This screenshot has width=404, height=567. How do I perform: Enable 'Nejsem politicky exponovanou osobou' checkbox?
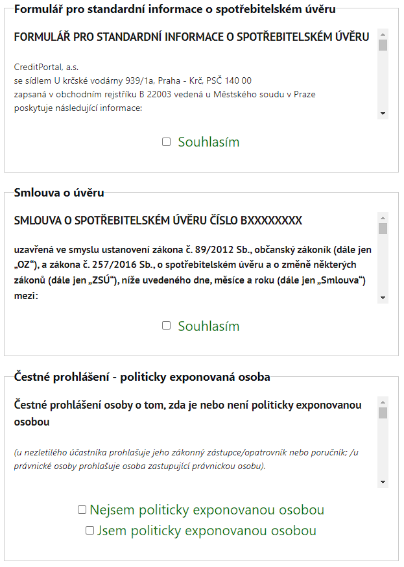(x=82, y=510)
